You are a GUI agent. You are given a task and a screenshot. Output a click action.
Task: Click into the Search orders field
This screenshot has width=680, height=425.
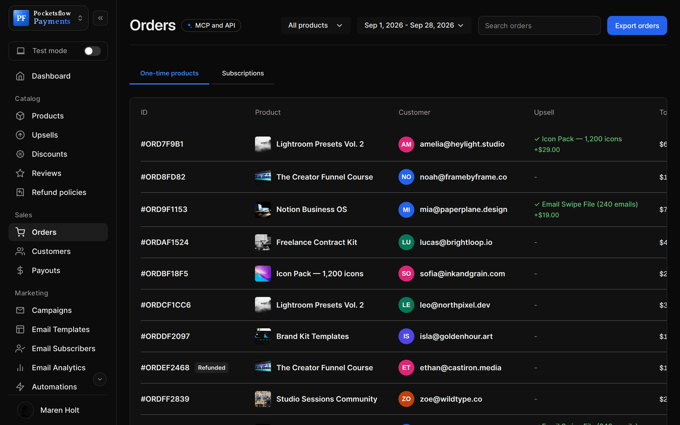(x=539, y=26)
